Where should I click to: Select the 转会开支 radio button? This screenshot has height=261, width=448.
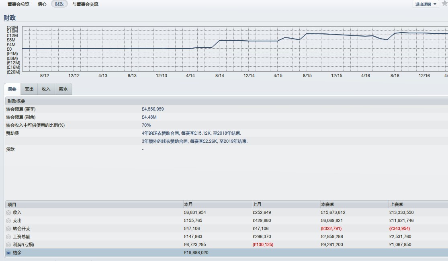pyautogui.click(x=8, y=228)
